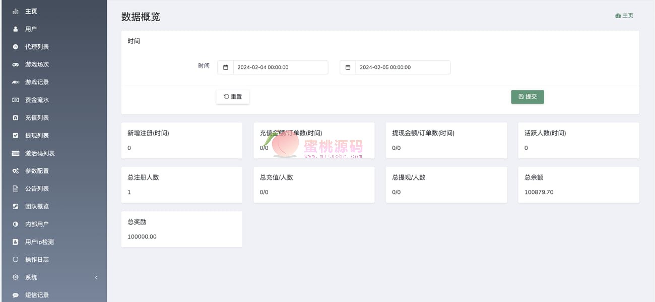The width and height of the screenshot is (655, 302).
Task: Expand the 系统 menu chevron arrow
Action: (x=96, y=277)
